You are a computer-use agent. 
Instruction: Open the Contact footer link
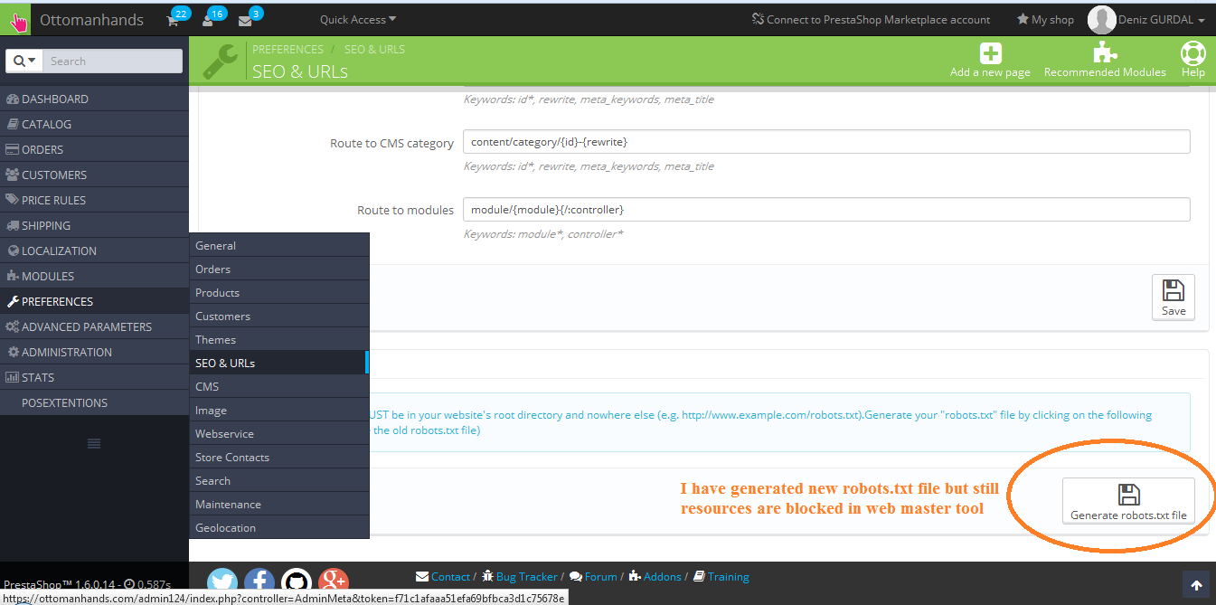pyautogui.click(x=443, y=577)
